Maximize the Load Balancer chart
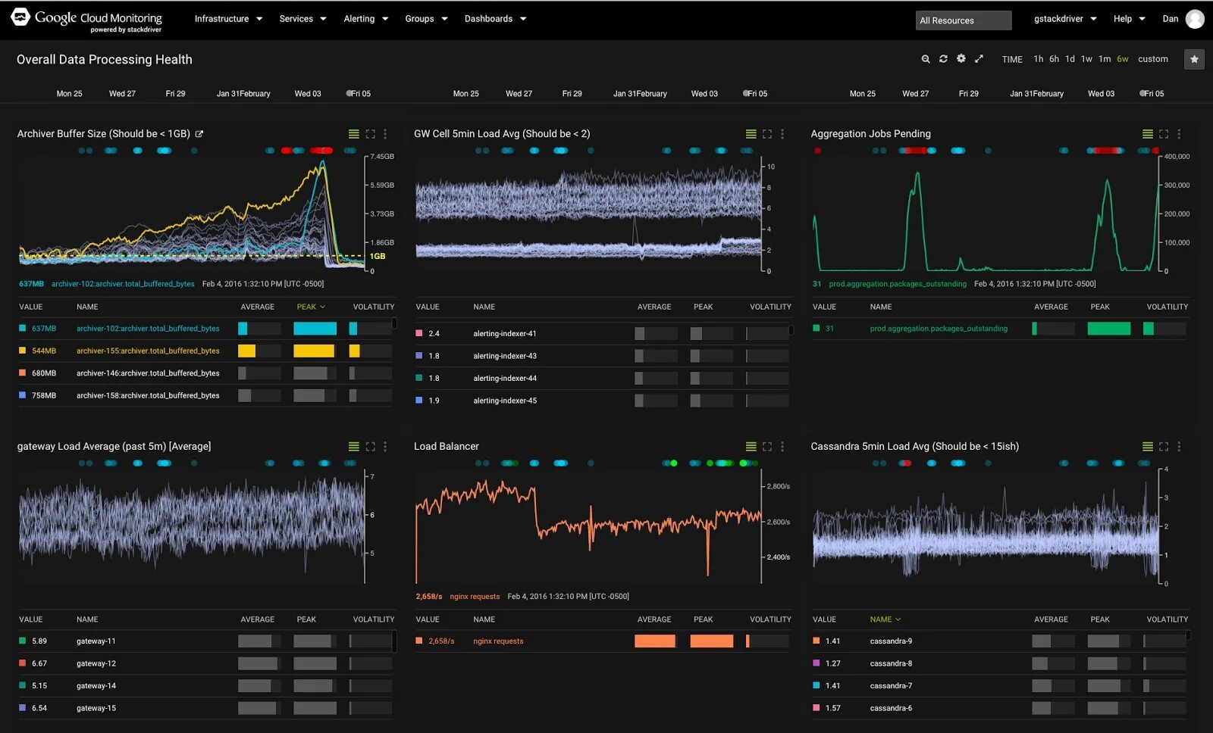The image size is (1213, 733). (x=767, y=446)
